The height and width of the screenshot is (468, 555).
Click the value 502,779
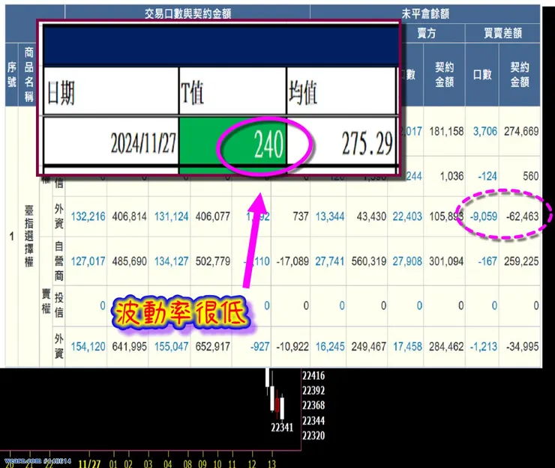[x=213, y=261]
